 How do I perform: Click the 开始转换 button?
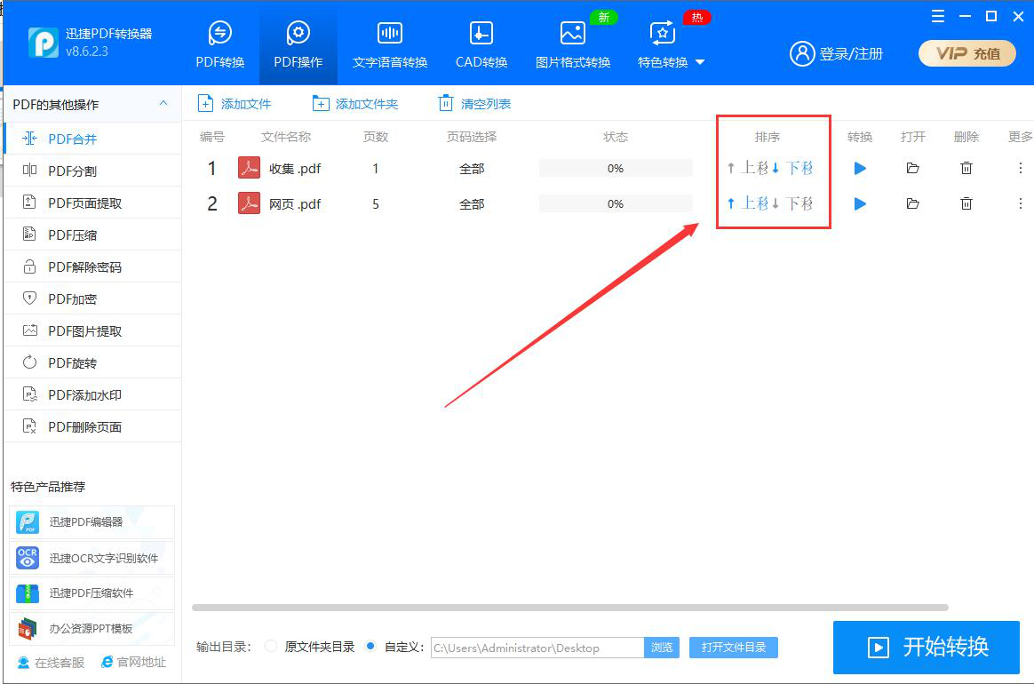tap(927, 647)
